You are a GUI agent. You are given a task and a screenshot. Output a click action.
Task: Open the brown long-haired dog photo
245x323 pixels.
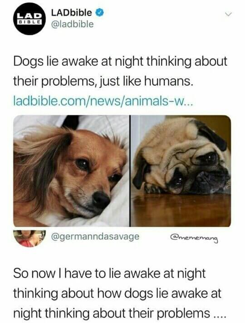[71, 171]
